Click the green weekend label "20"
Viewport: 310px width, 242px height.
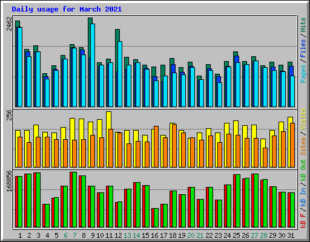coord(191,235)
